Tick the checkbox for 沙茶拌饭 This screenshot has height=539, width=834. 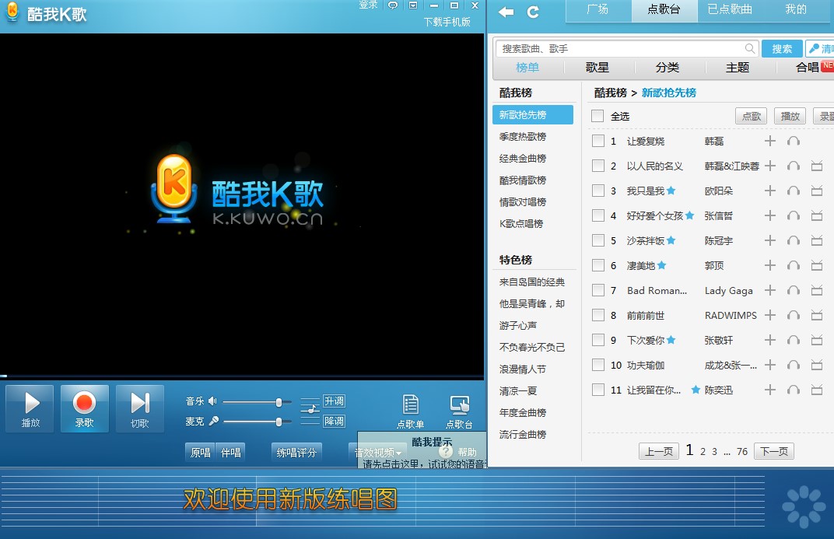click(x=597, y=240)
